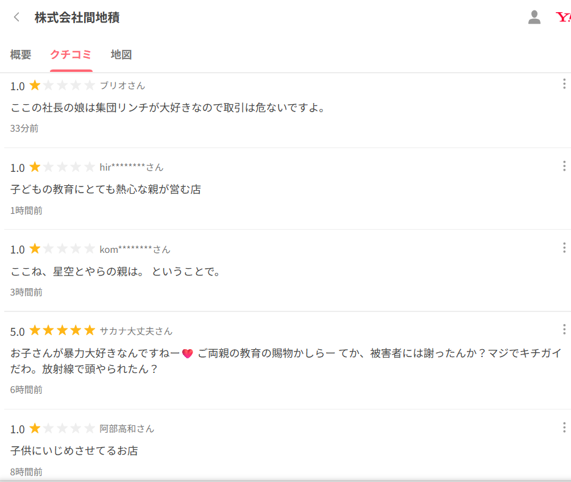This screenshot has width=571, height=482.
Task: Select the クチコミ tab
Action: (71, 55)
